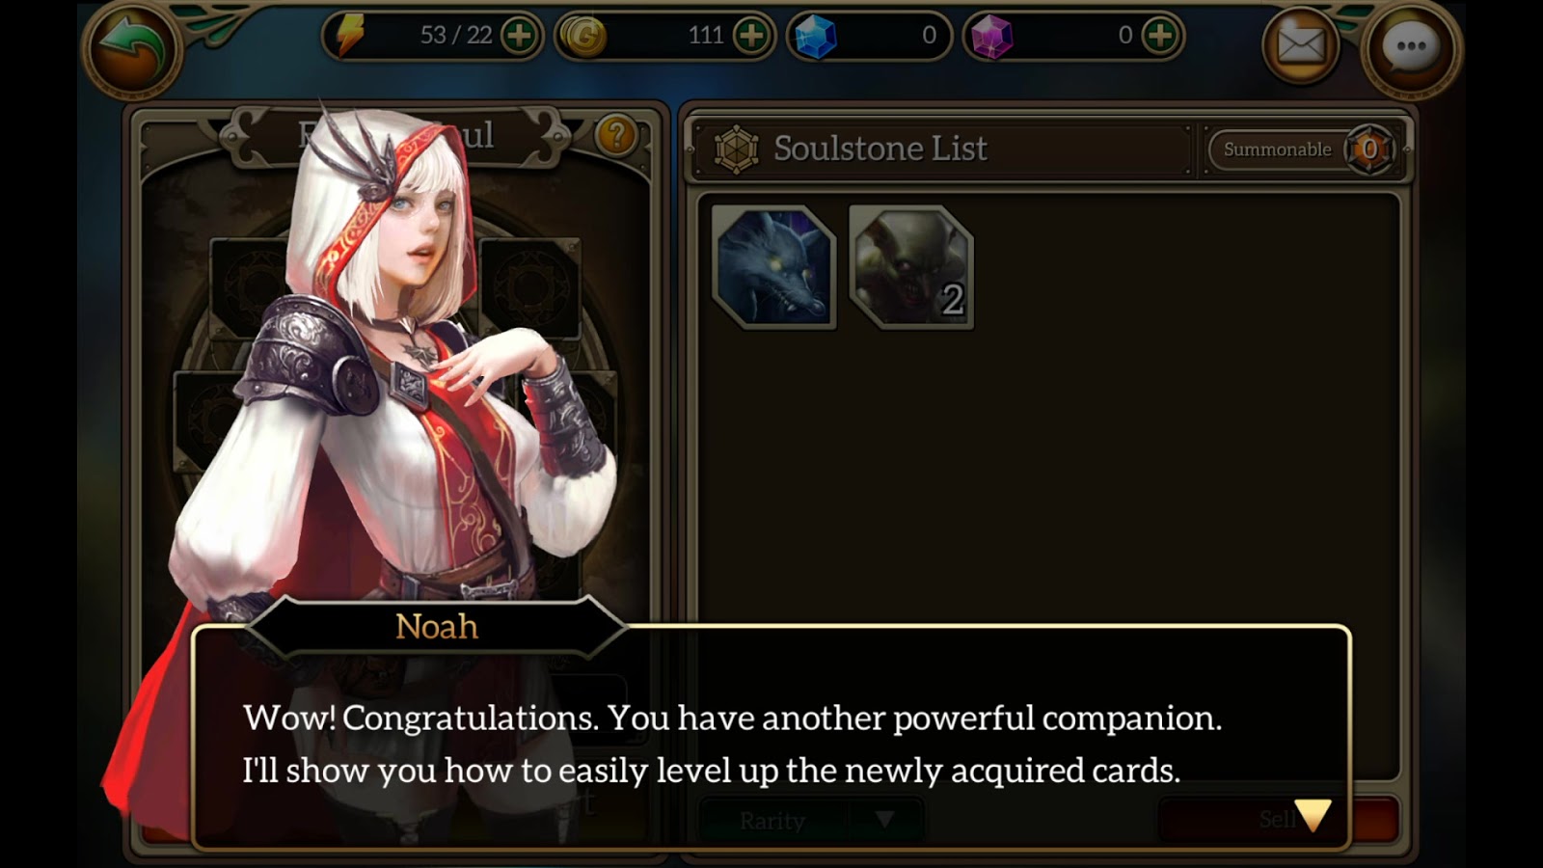The image size is (1543, 868).
Task: Advance dialogue with the yellow triangle arrow
Action: click(x=1313, y=814)
